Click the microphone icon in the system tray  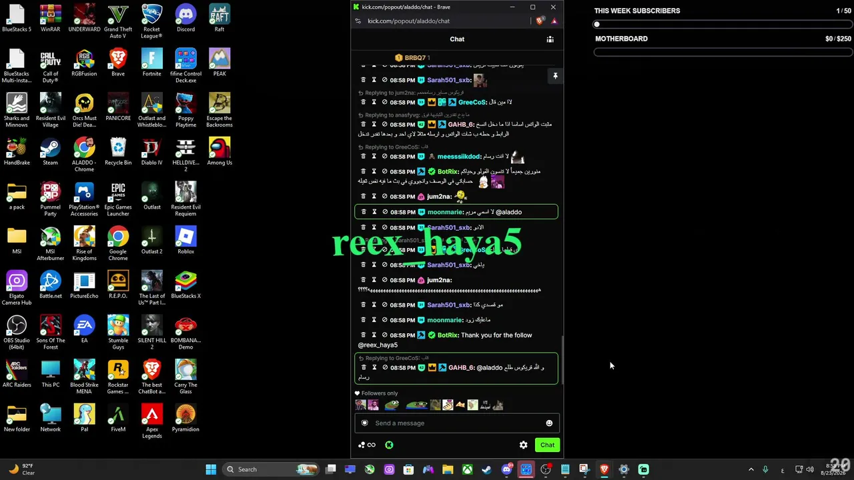click(765, 469)
